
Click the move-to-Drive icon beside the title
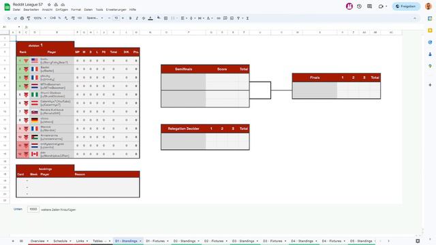pyautogui.click(x=56, y=5)
